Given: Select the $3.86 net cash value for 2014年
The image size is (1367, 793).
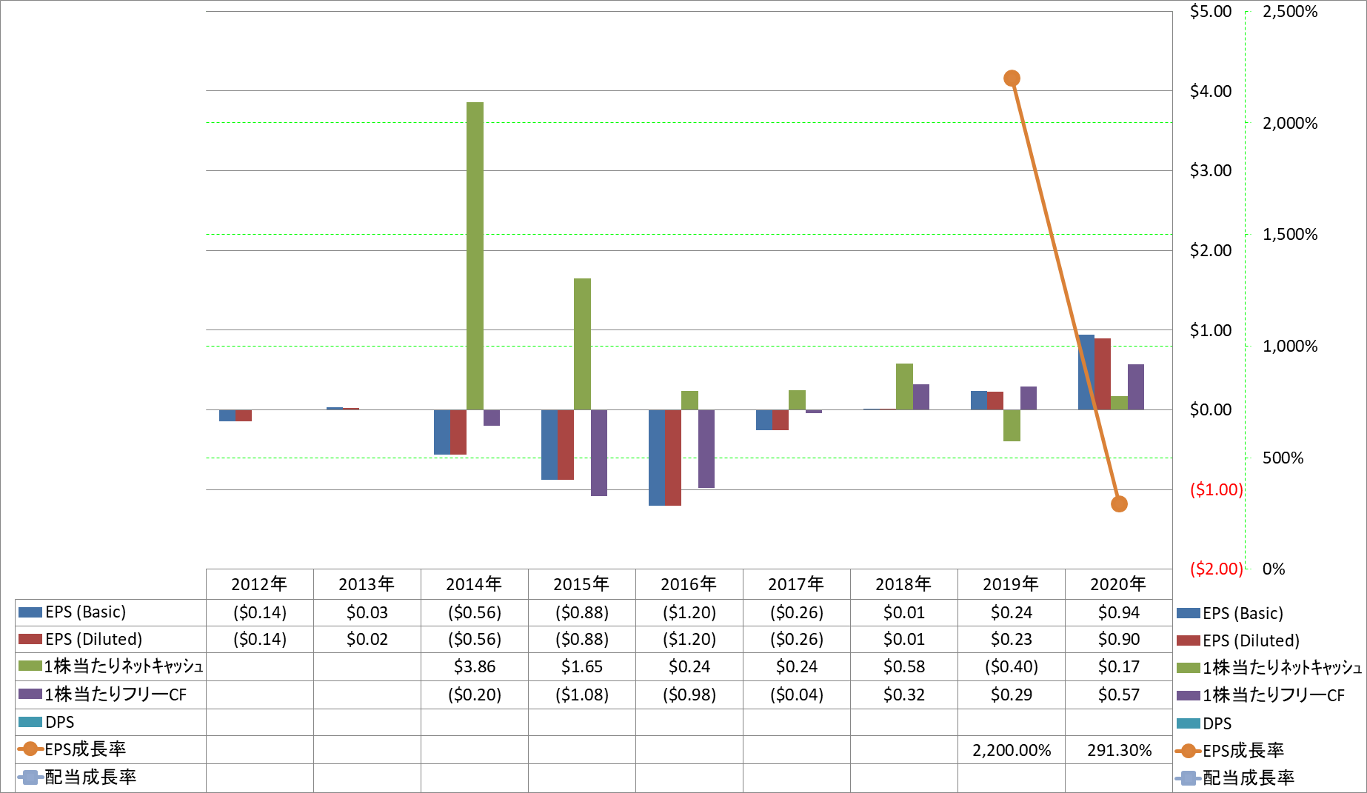Looking at the screenshot, I should tap(475, 667).
